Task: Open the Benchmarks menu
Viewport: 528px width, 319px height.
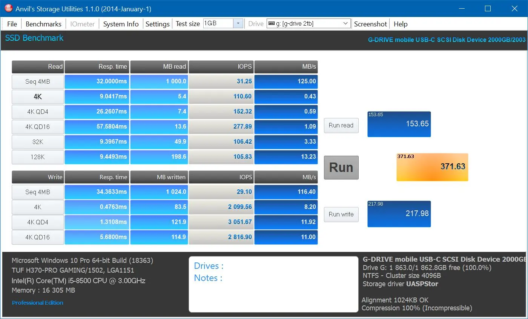Action: 43,24
